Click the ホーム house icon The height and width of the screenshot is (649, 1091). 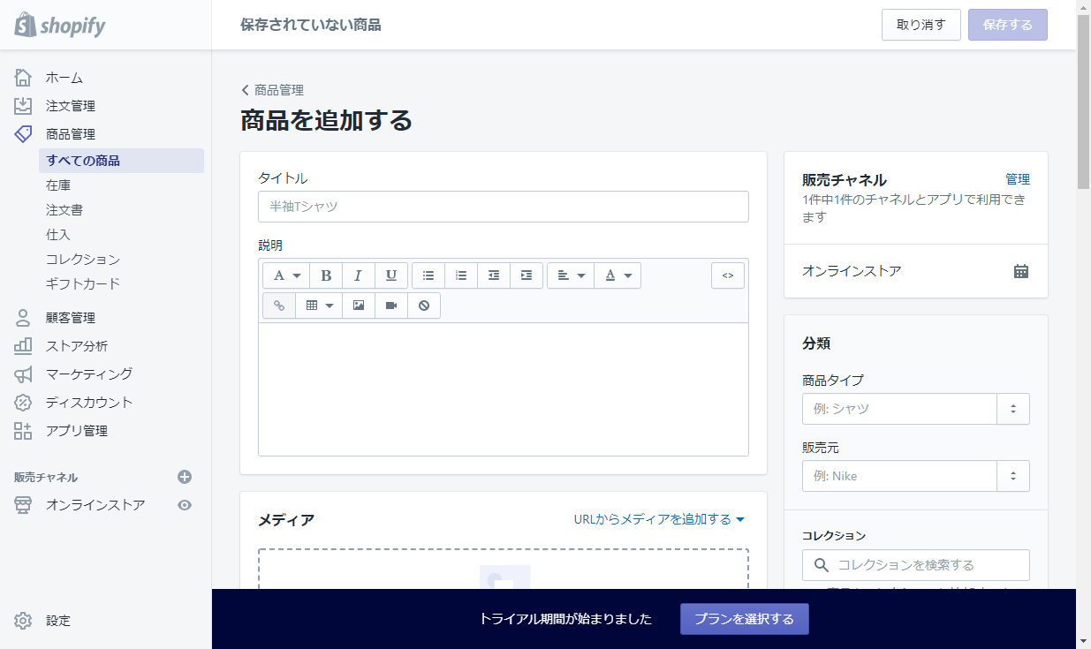coord(24,78)
